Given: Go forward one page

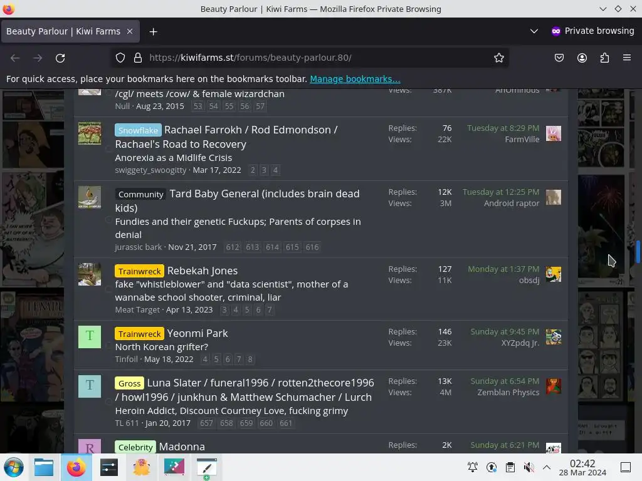Looking at the screenshot, I should [x=38, y=58].
